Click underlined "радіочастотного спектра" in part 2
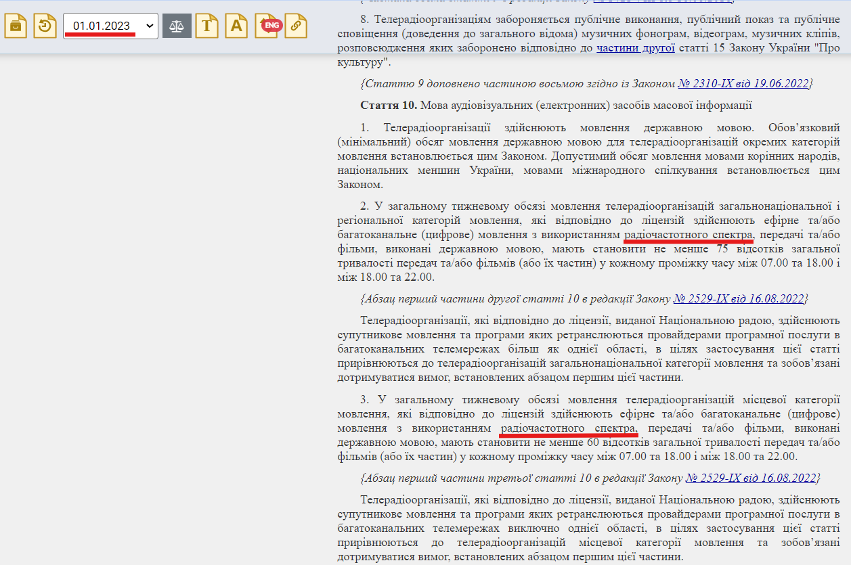This screenshot has height=565, width=851. tap(689, 236)
